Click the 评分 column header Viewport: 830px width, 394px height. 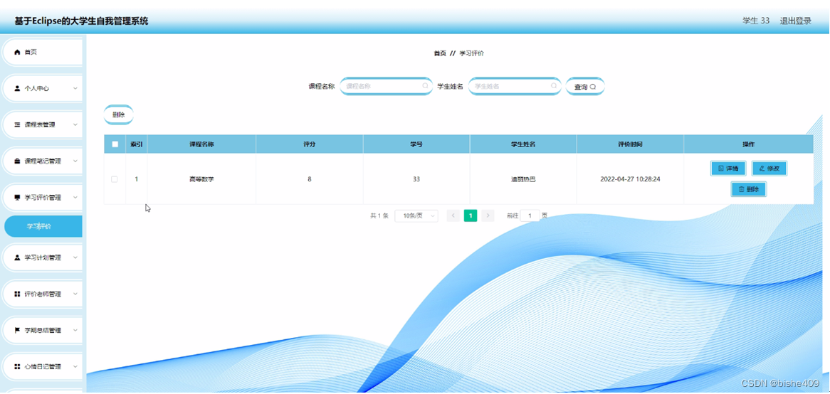(310, 144)
